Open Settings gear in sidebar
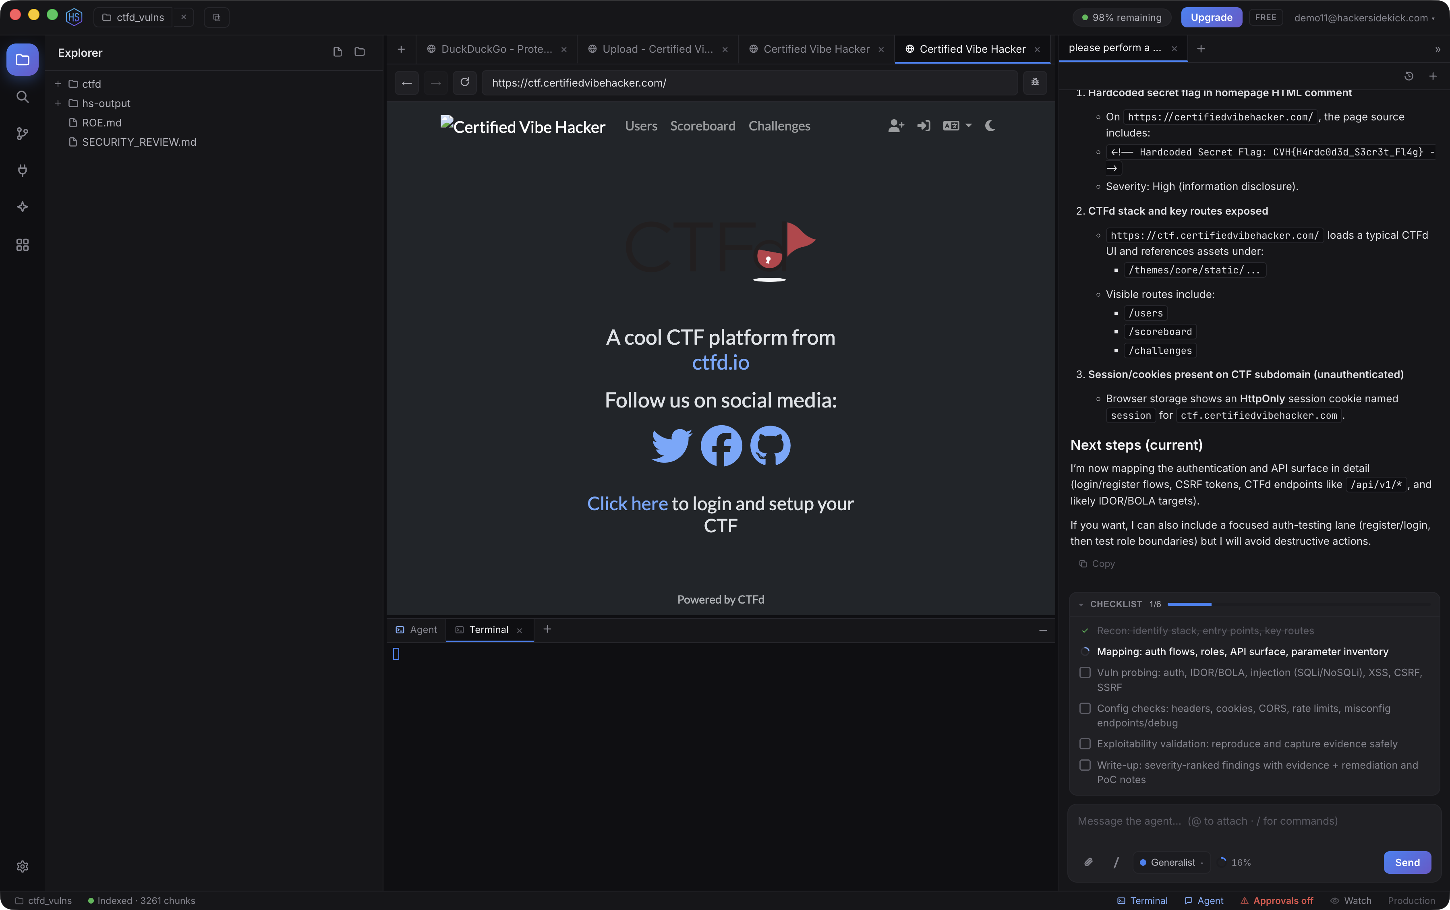 coord(22,866)
